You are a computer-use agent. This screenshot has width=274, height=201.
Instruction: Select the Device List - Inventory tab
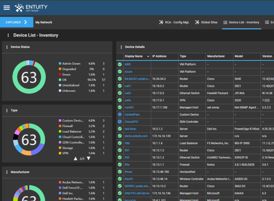(x=241, y=22)
